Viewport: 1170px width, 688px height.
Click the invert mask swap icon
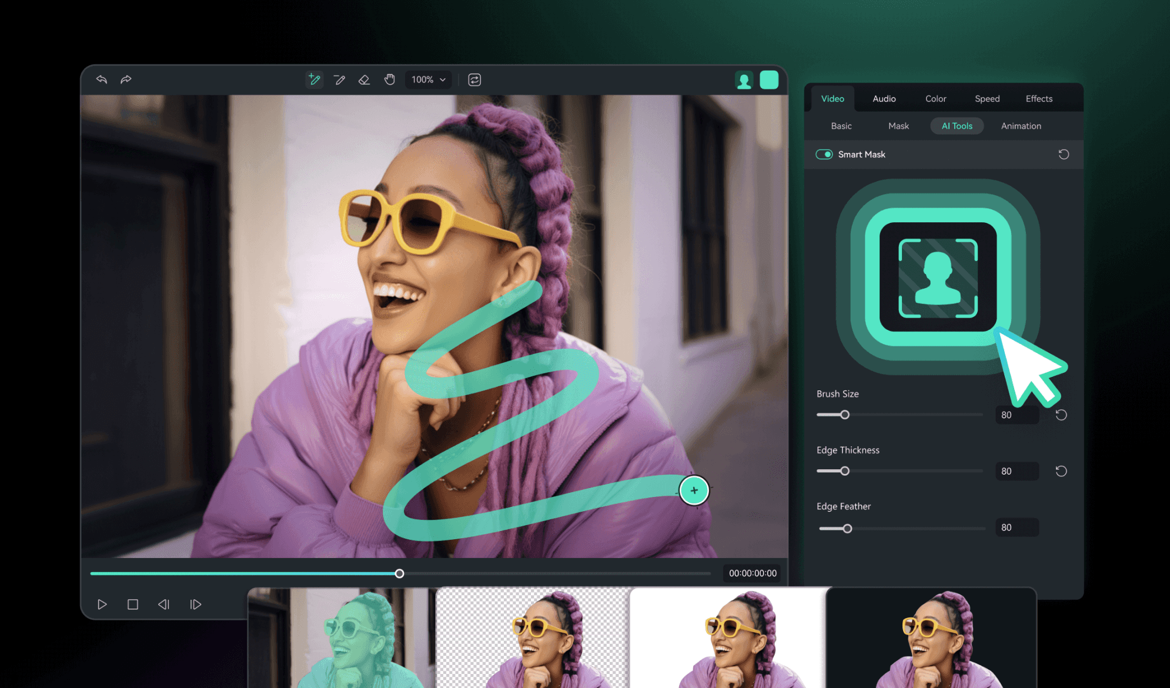coord(474,79)
